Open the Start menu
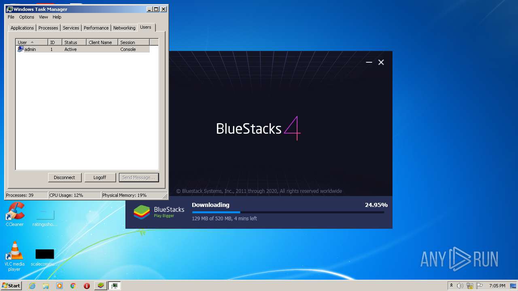The image size is (518, 291). tap(11, 286)
